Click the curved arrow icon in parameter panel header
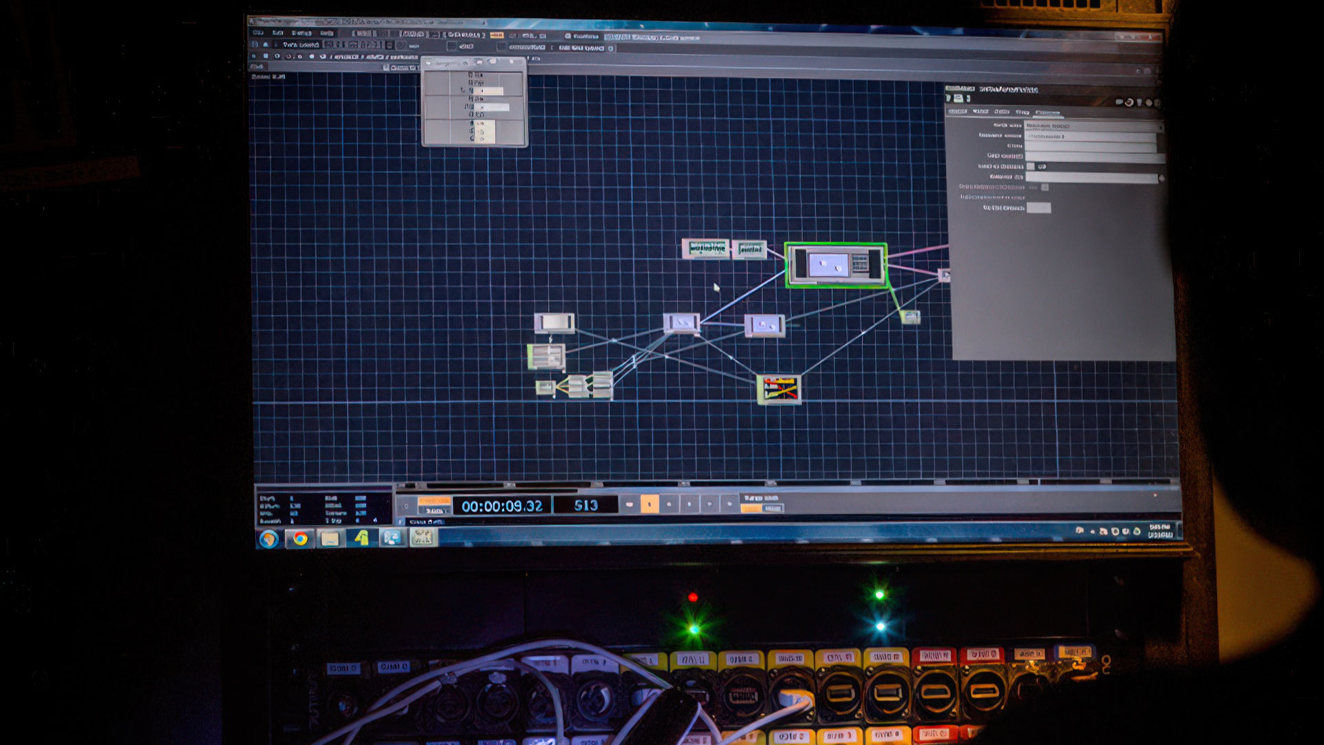Screen dimensions: 1324x745 [1129, 102]
